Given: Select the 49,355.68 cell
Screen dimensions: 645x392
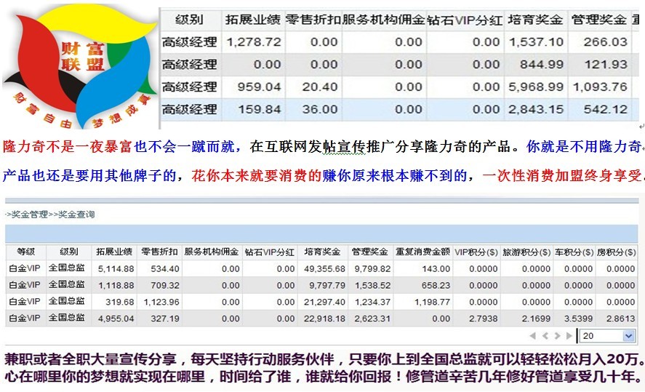Looking at the screenshot, I should pos(323,269).
